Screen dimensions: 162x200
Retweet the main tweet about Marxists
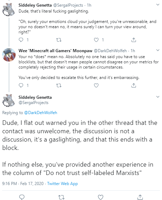coord(61,197)
